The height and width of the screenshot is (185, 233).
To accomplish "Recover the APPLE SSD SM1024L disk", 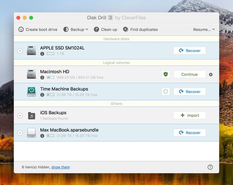I will coord(190,50).
